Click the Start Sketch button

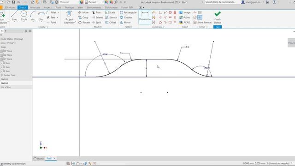pos(3,18)
